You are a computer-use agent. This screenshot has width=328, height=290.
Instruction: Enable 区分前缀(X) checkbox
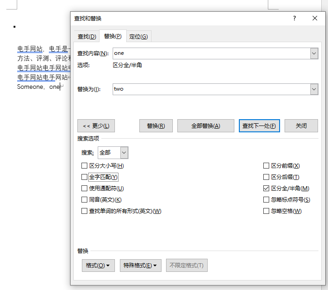pos(266,166)
